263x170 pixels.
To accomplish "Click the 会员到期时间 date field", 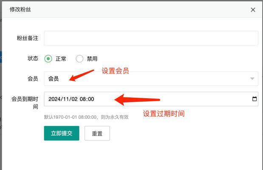I will pyautogui.click(x=151, y=99).
